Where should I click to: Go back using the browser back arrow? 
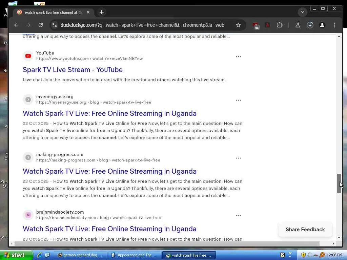pos(16,25)
